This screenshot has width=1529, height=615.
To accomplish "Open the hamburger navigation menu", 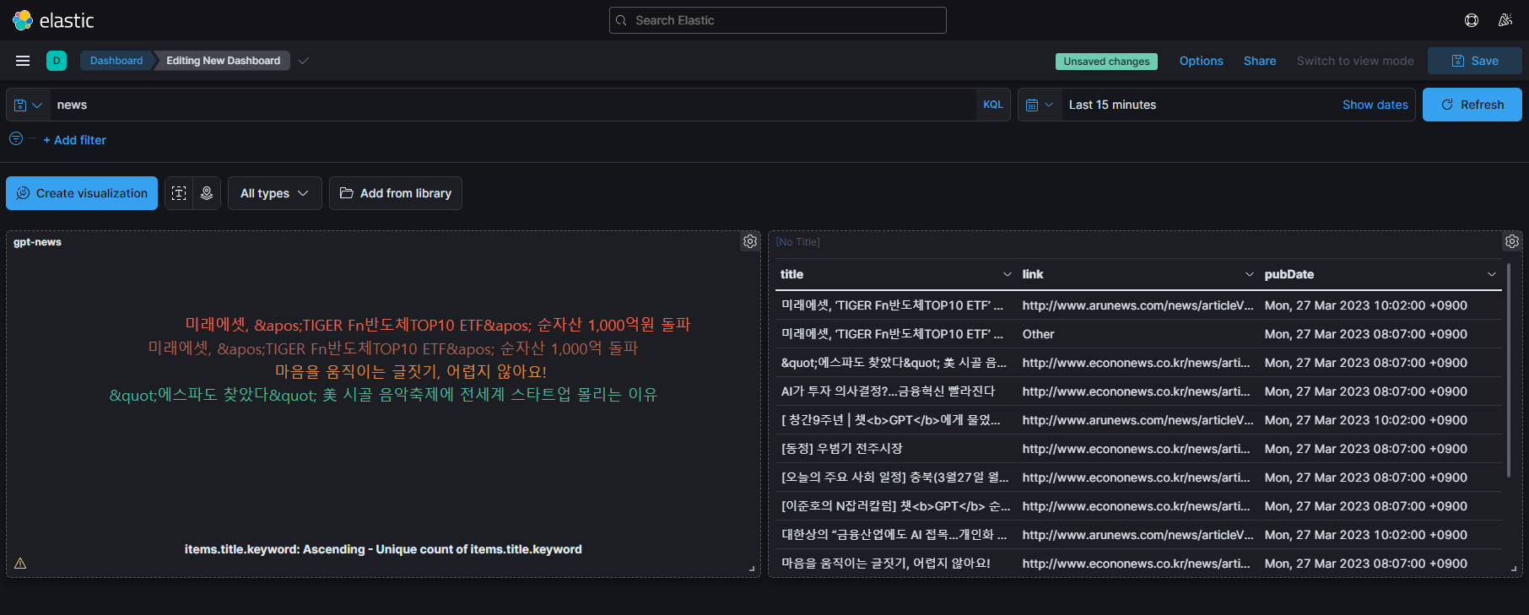I will (23, 61).
